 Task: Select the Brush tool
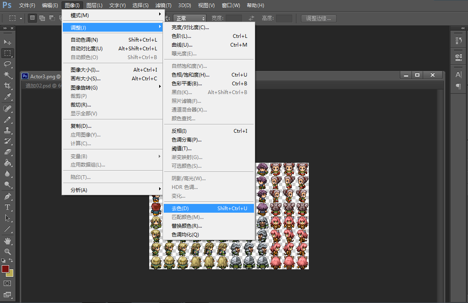click(7, 119)
